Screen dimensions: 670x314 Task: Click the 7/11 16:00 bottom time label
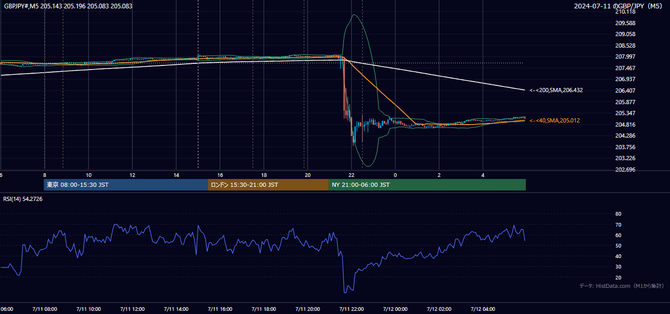[220, 309]
